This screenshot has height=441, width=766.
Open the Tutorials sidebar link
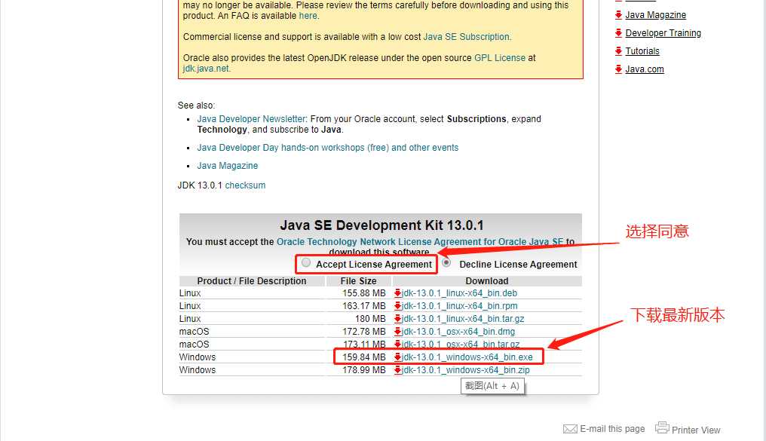click(x=642, y=51)
